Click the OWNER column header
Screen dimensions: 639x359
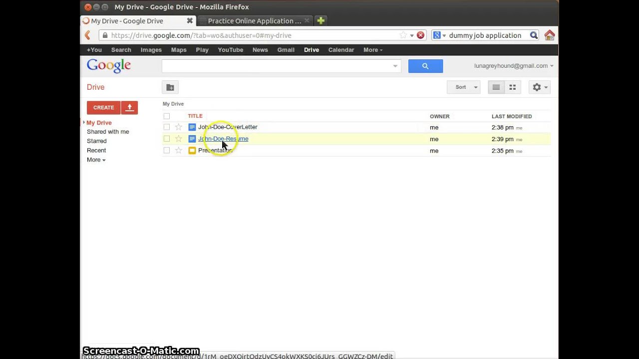(x=440, y=116)
